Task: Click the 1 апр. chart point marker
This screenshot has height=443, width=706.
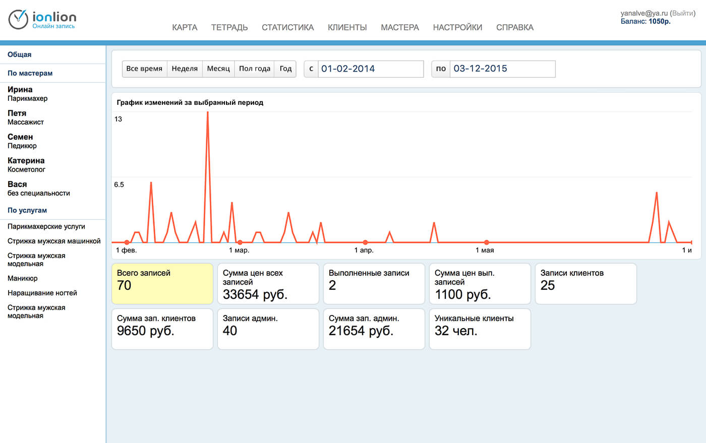Action: tap(365, 242)
